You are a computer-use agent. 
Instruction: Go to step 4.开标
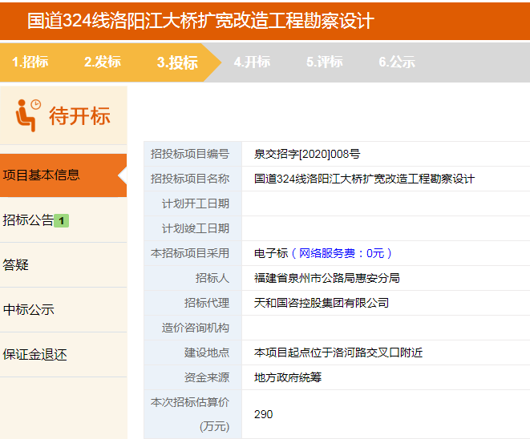point(252,62)
